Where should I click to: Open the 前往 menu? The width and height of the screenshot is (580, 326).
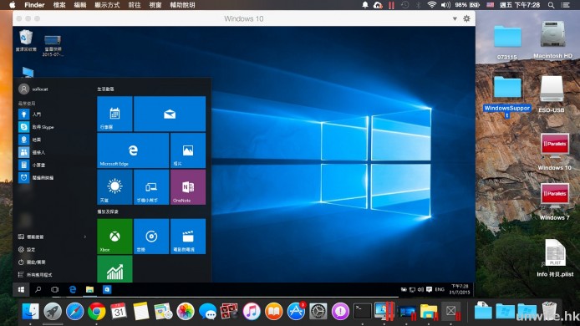point(135,5)
